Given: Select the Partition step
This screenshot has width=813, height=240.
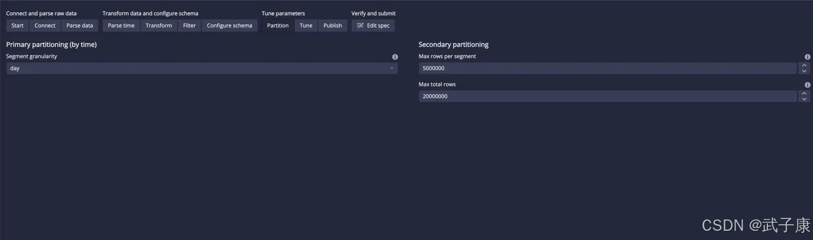Looking at the screenshot, I should (x=278, y=25).
